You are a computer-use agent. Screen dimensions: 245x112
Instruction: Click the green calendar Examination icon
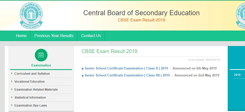tap(41, 55)
